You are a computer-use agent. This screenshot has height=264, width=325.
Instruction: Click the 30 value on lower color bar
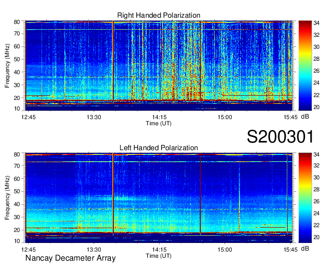[316, 177]
